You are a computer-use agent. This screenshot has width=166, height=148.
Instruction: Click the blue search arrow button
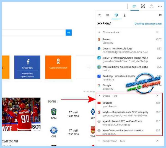tap(69, 32)
